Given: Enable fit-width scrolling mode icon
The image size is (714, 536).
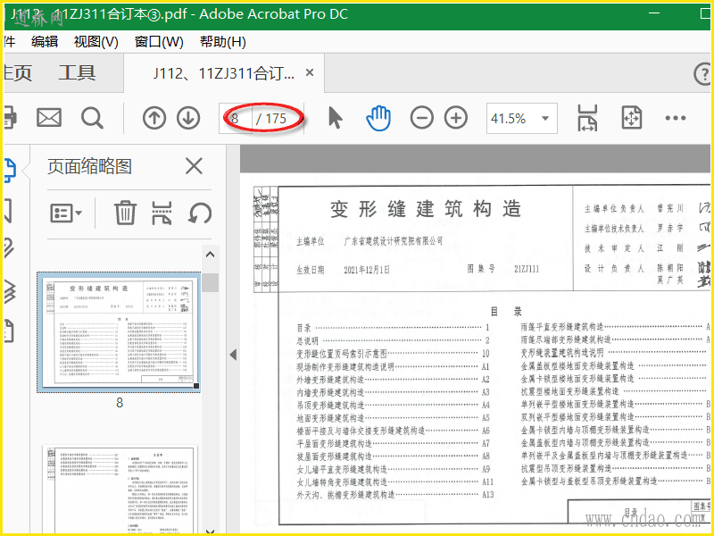Looking at the screenshot, I should (587, 119).
